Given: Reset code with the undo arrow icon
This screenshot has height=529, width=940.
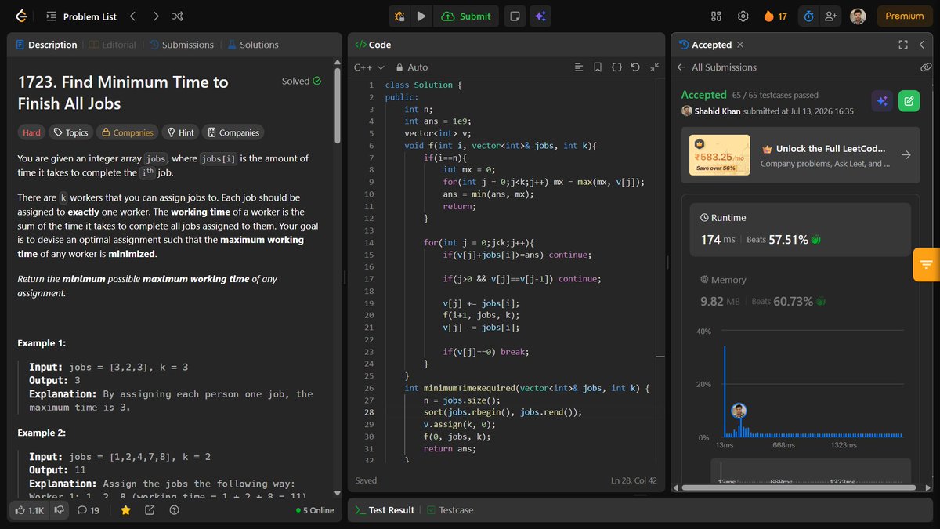Looking at the screenshot, I should (x=635, y=67).
